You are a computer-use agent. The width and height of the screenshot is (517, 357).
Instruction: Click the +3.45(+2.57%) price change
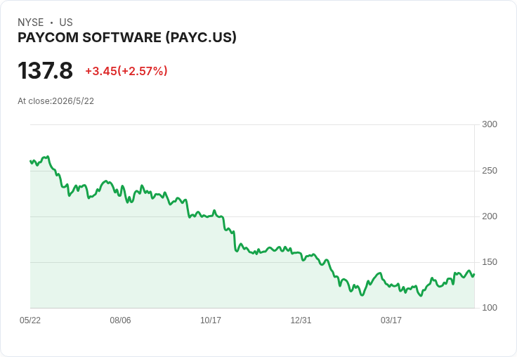pyautogui.click(x=126, y=71)
